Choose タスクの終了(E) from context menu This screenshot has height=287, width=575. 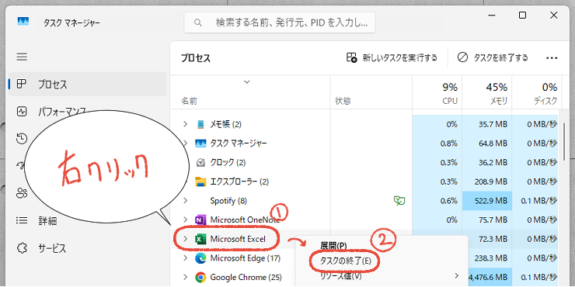(x=346, y=261)
